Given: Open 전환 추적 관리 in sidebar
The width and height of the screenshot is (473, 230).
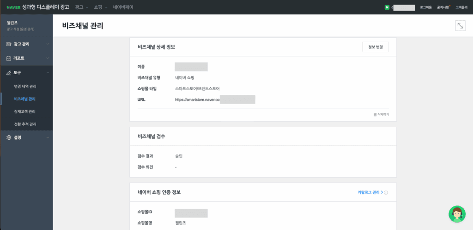Looking at the screenshot, I should click(x=25, y=124).
